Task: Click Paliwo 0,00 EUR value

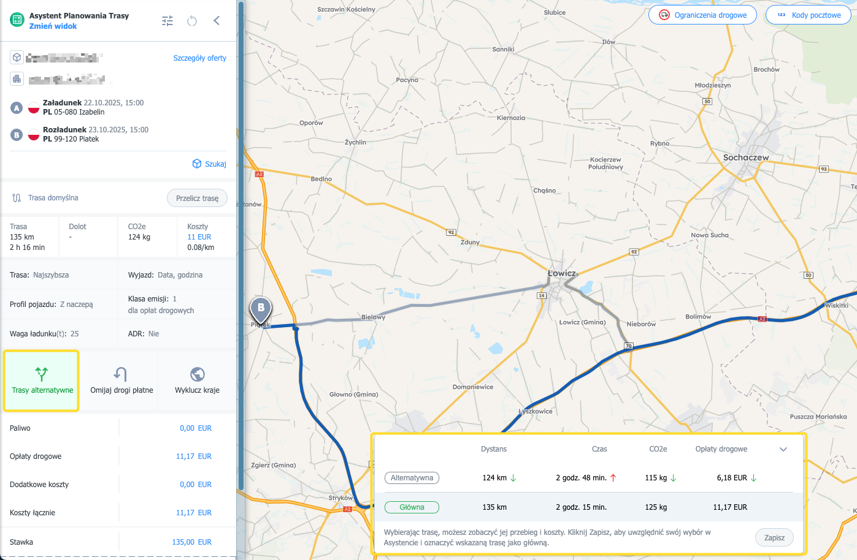Action: click(x=196, y=428)
